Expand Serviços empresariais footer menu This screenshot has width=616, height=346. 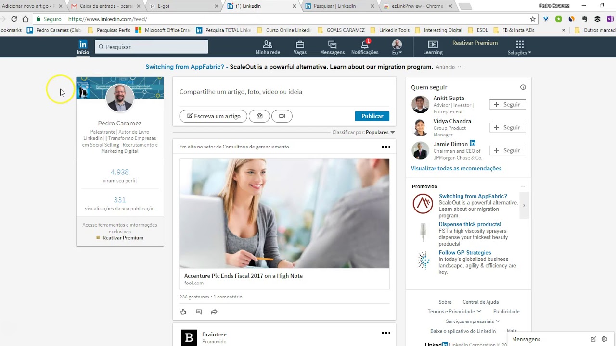473,321
